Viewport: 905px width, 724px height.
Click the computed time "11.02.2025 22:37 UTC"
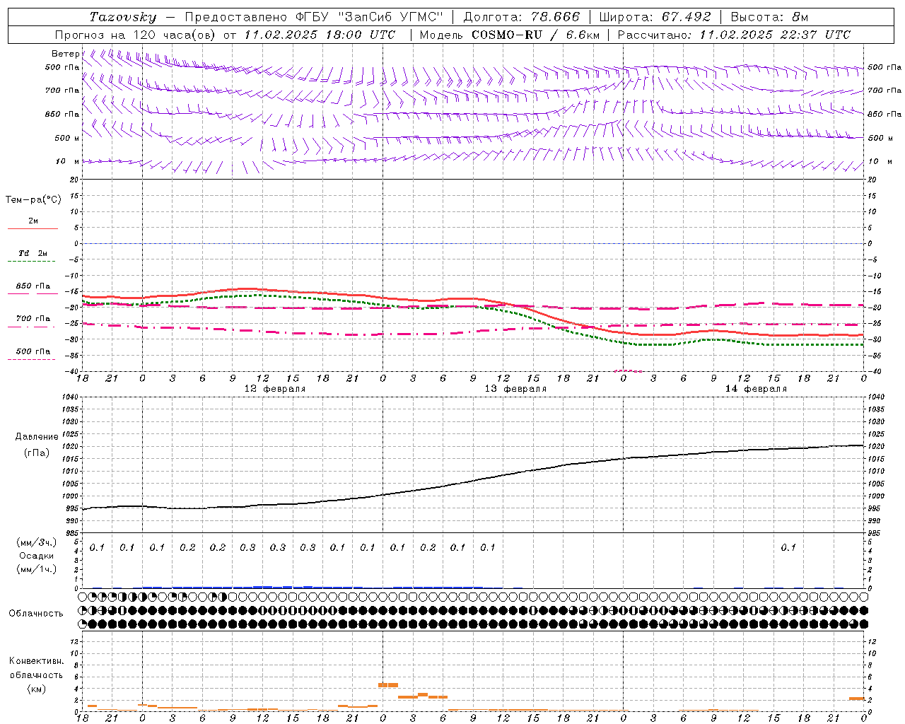(x=774, y=35)
